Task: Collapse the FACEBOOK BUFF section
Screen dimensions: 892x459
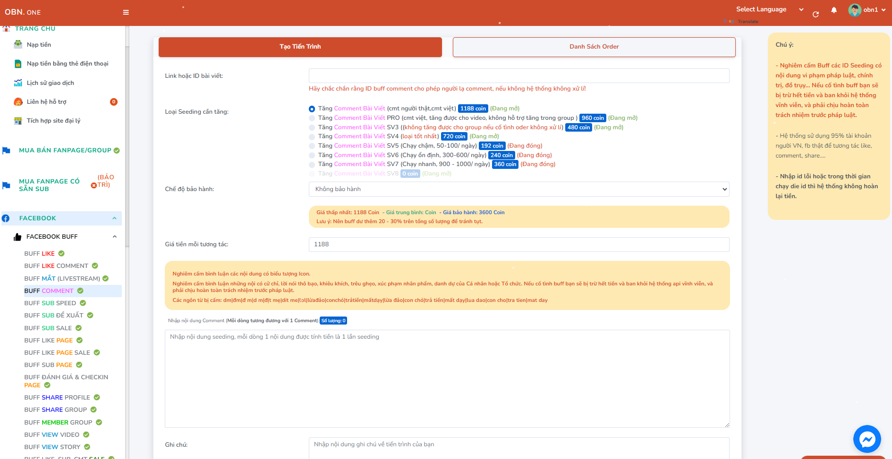Action: (114, 237)
